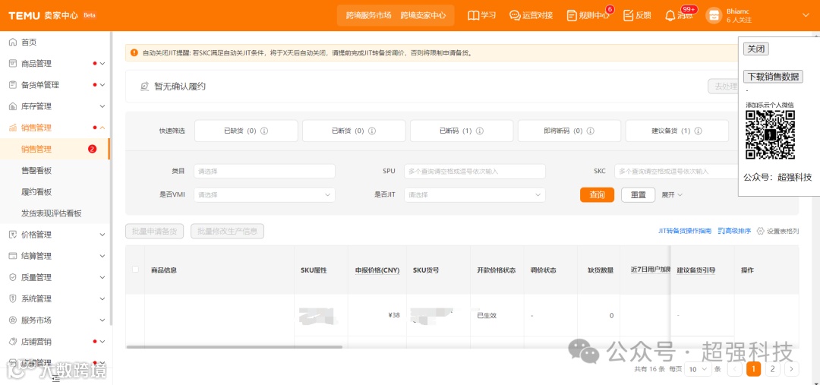Open the 学习 book icon

[473, 15]
